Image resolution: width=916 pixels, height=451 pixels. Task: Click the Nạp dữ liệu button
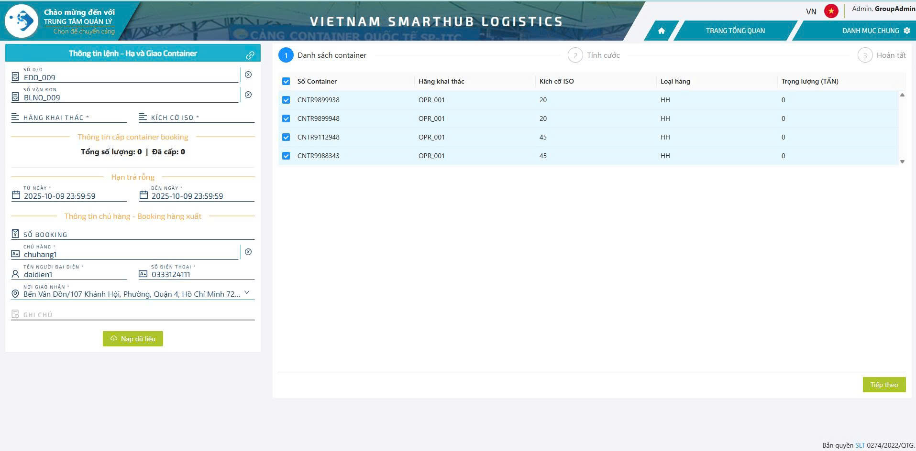pos(133,339)
